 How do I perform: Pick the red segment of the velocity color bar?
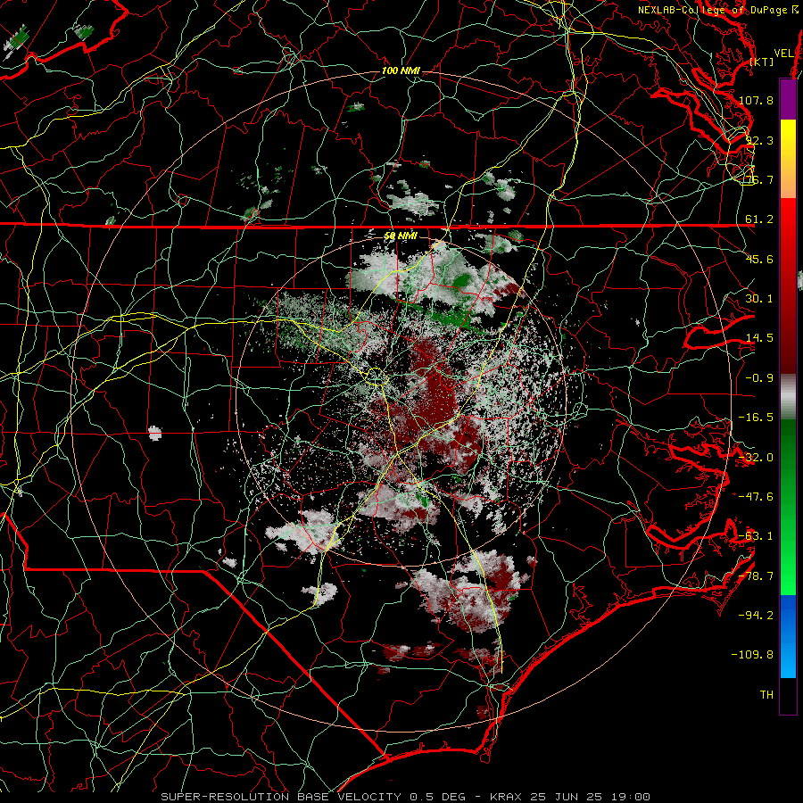coord(788,286)
